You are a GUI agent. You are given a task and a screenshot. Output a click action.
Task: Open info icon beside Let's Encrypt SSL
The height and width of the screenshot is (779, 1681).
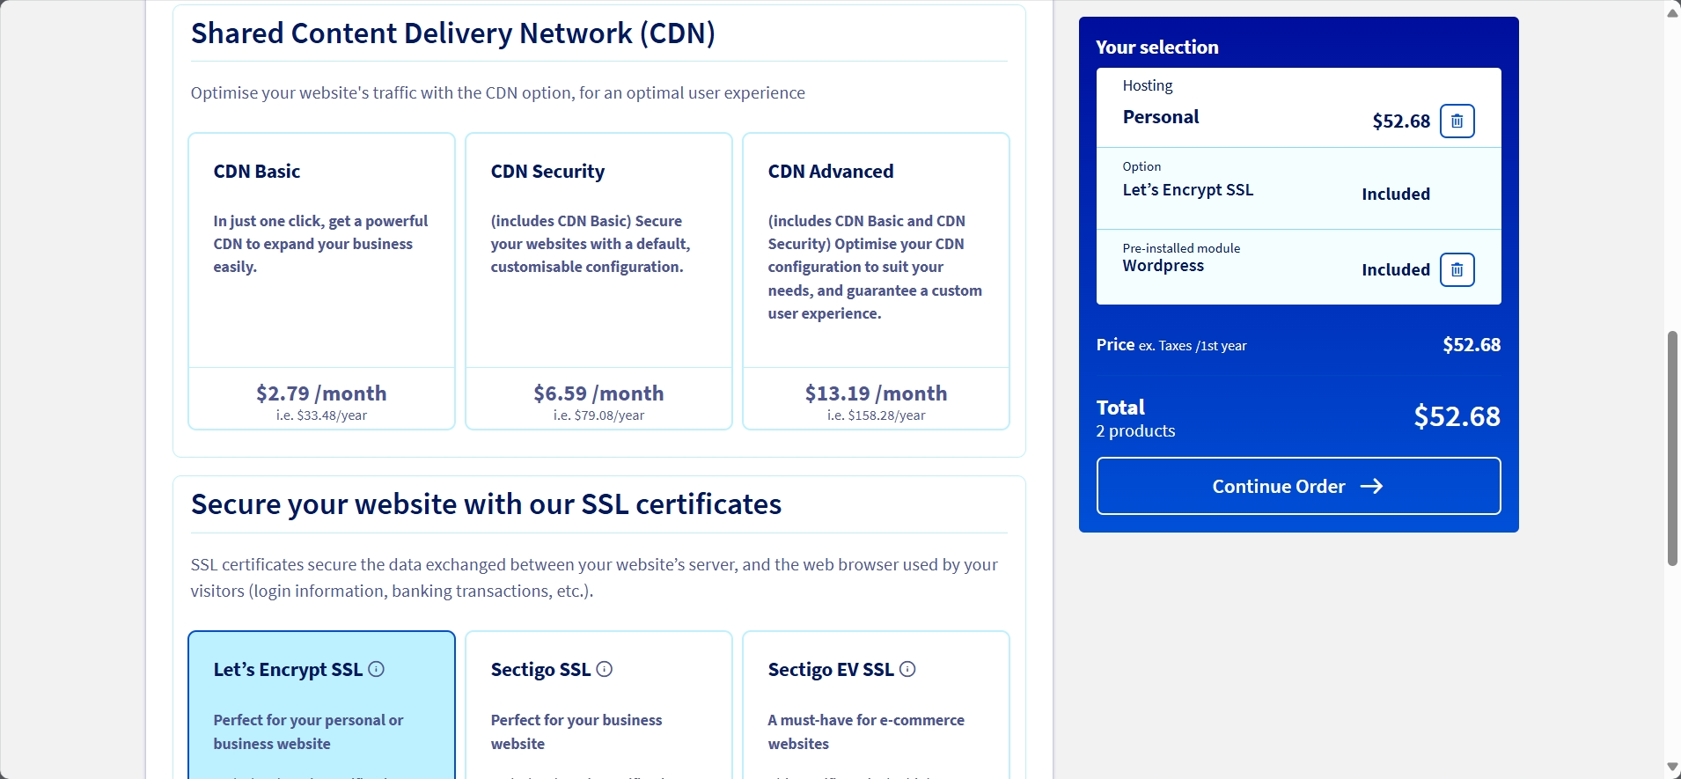377,669
